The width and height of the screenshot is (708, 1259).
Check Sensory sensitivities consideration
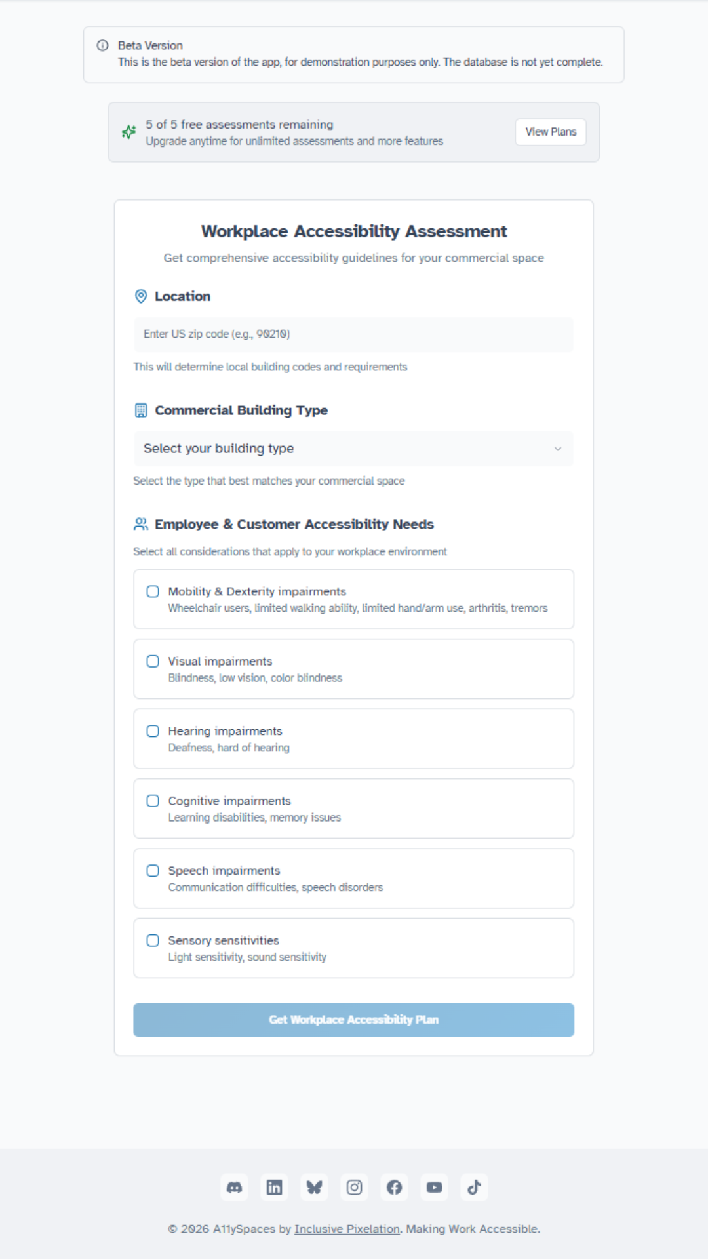coord(153,940)
